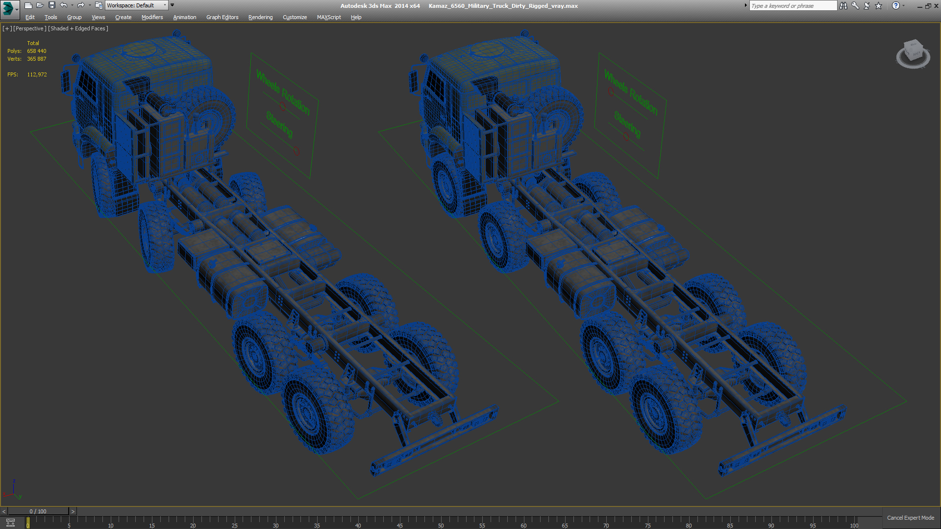The width and height of the screenshot is (941, 529).
Task: Open the [Shaded + Edged Faces] menu
Action: (78, 28)
